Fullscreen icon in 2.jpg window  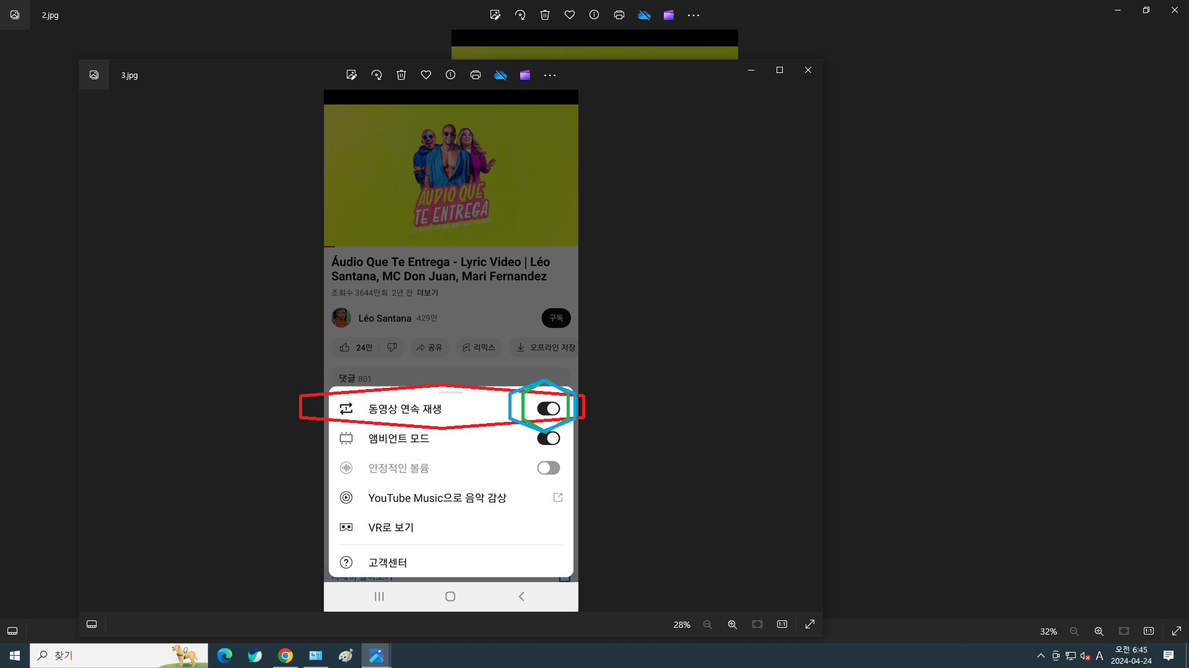point(1177,631)
